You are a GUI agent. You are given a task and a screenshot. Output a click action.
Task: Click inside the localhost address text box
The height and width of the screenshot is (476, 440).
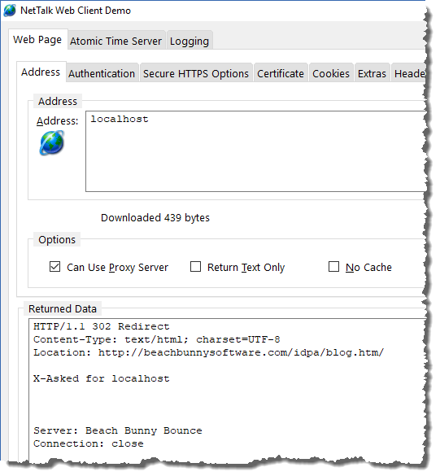(256, 151)
